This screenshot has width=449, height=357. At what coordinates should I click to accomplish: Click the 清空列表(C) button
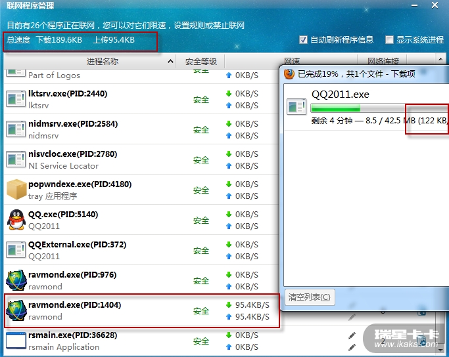coord(310,297)
